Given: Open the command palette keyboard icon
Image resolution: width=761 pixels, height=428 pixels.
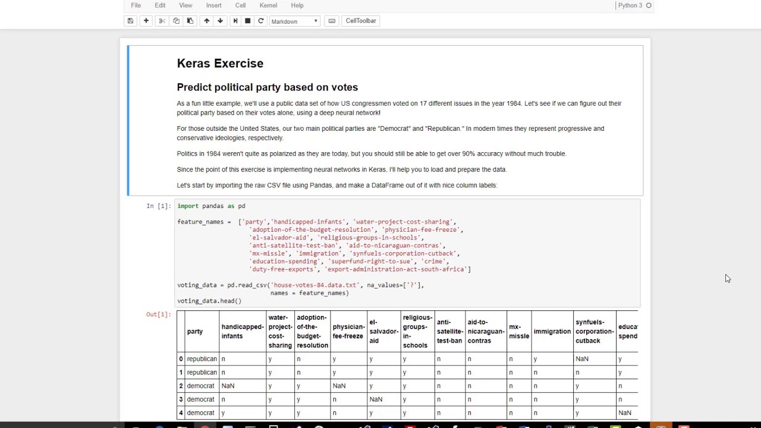Looking at the screenshot, I should click(332, 21).
